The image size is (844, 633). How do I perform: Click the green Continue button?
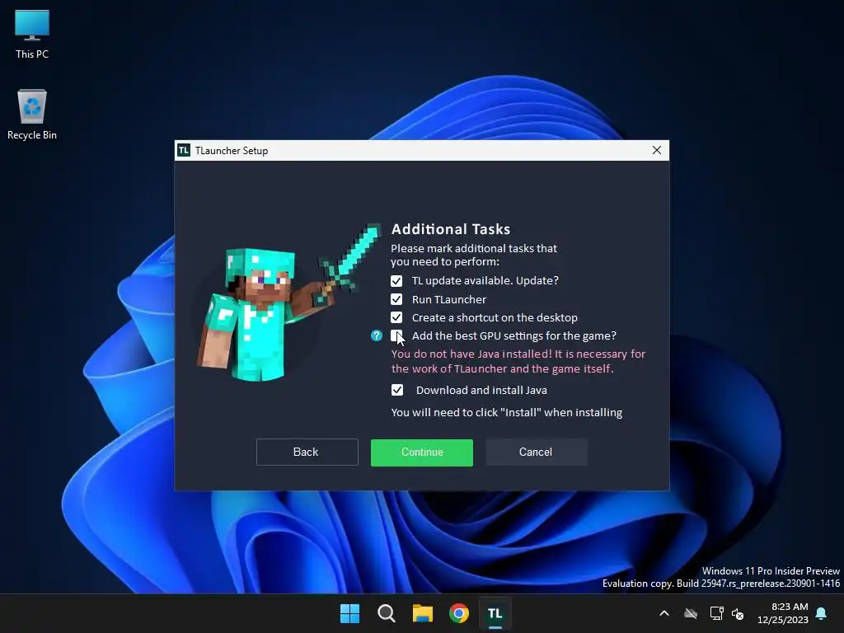[422, 452]
